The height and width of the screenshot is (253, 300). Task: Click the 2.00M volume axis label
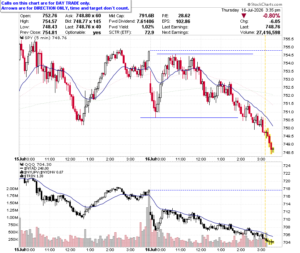point(12,189)
